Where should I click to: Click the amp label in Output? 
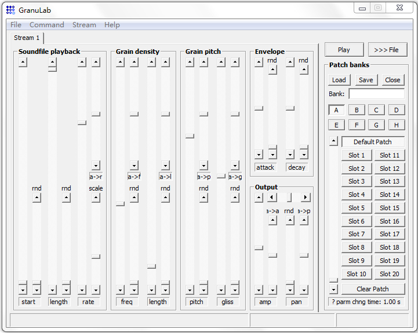pos(266,302)
